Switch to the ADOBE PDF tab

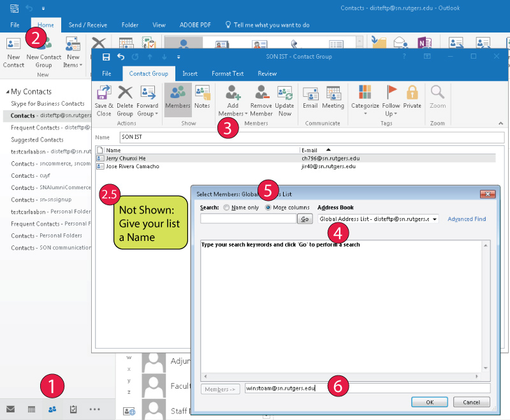click(x=195, y=25)
